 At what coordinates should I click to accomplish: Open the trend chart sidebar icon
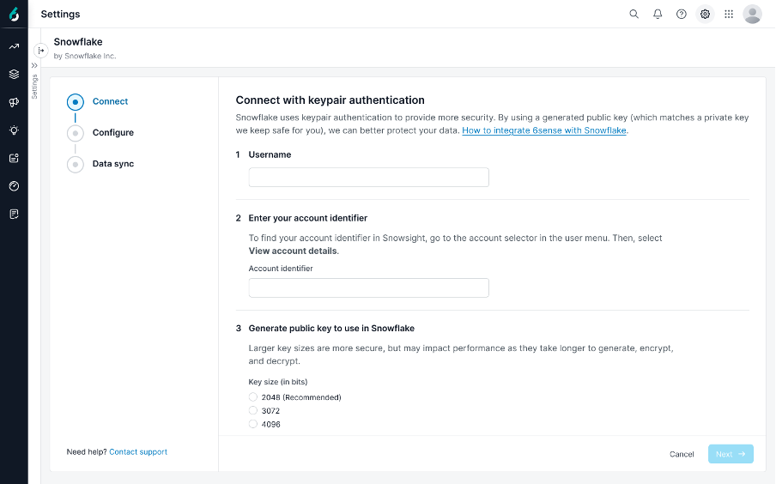click(x=14, y=46)
